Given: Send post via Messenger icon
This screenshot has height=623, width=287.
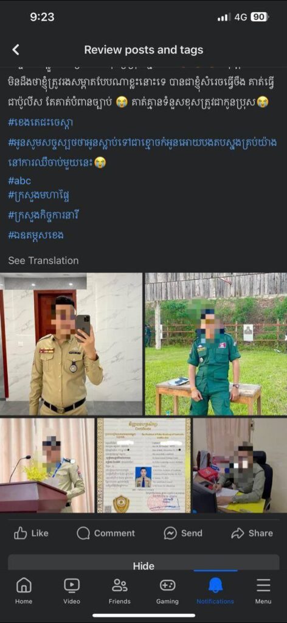Looking at the screenshot, I should point(170,533).
